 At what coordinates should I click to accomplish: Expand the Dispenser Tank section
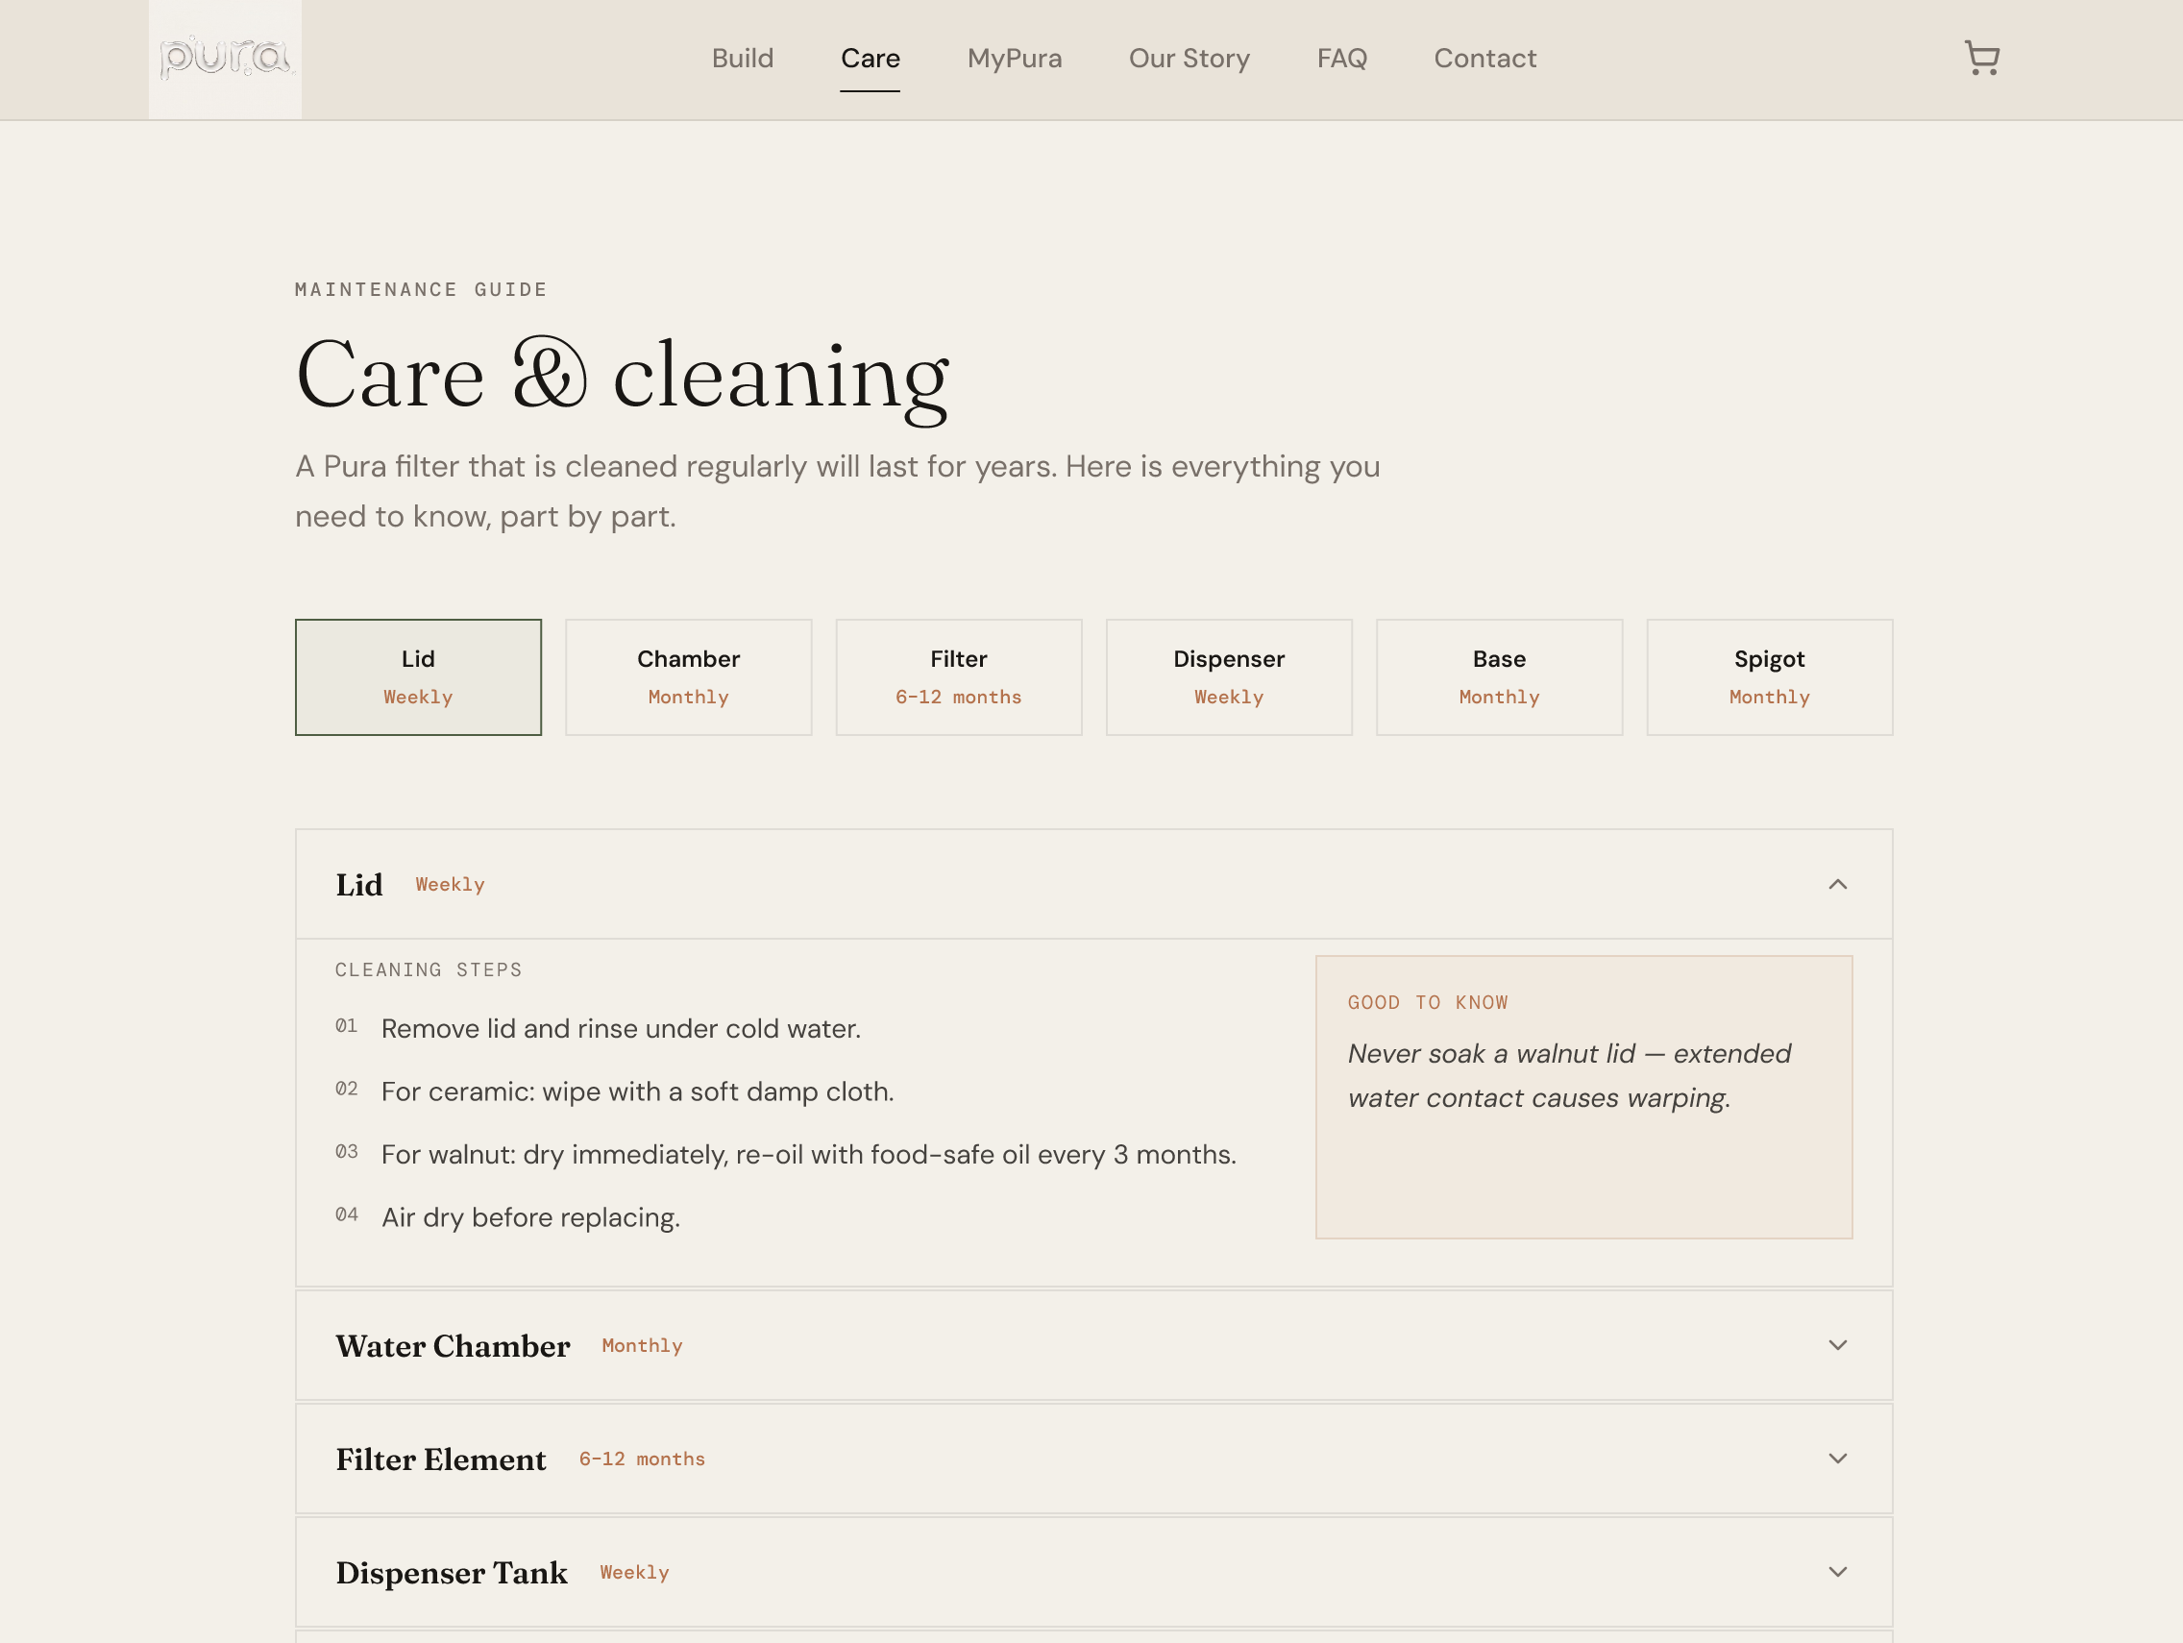pos(1093,1572)
